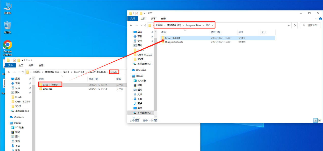Open the 此电脑 desktop icon
The image size is (323, 151).
tap(8, 8)
